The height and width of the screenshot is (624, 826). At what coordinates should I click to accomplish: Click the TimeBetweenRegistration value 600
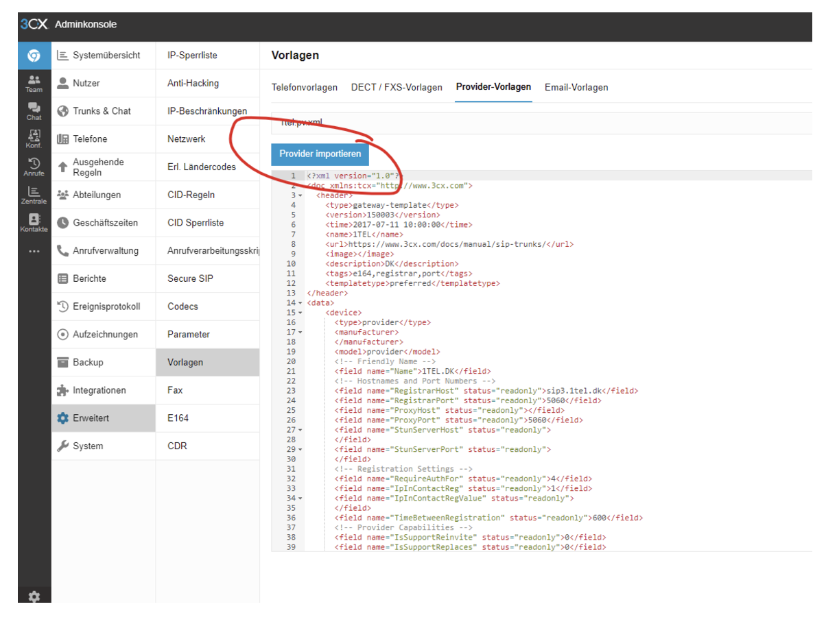click(x=598, y=518)
